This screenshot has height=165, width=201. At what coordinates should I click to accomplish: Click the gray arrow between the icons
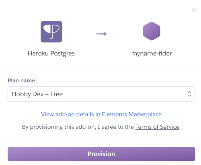click(101, 34)
